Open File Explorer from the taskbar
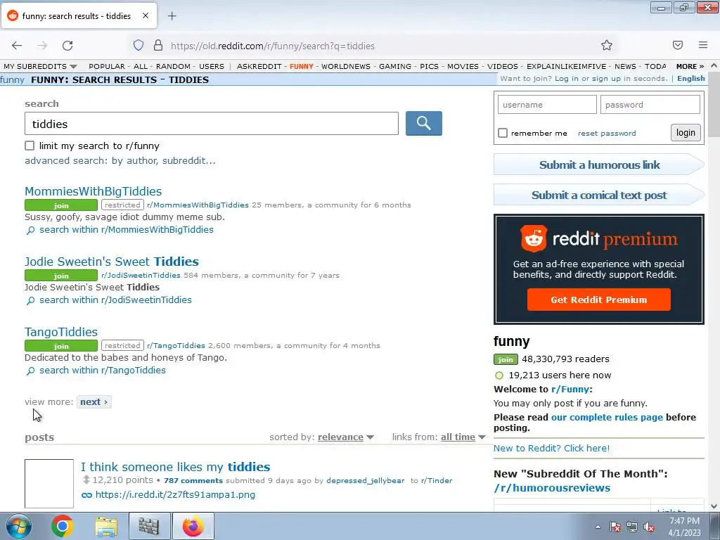 106,526
